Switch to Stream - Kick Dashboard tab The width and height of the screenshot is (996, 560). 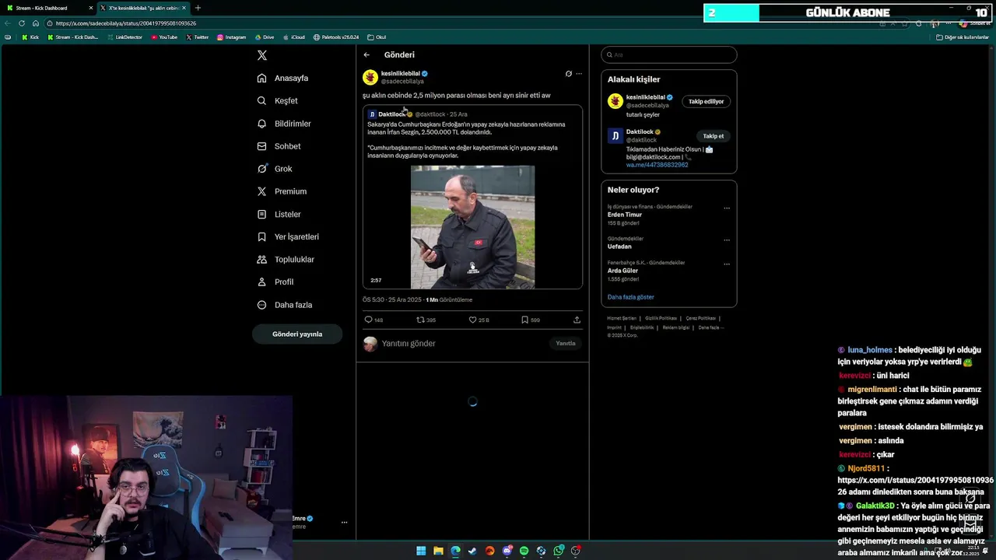click(x=47, y=8)
